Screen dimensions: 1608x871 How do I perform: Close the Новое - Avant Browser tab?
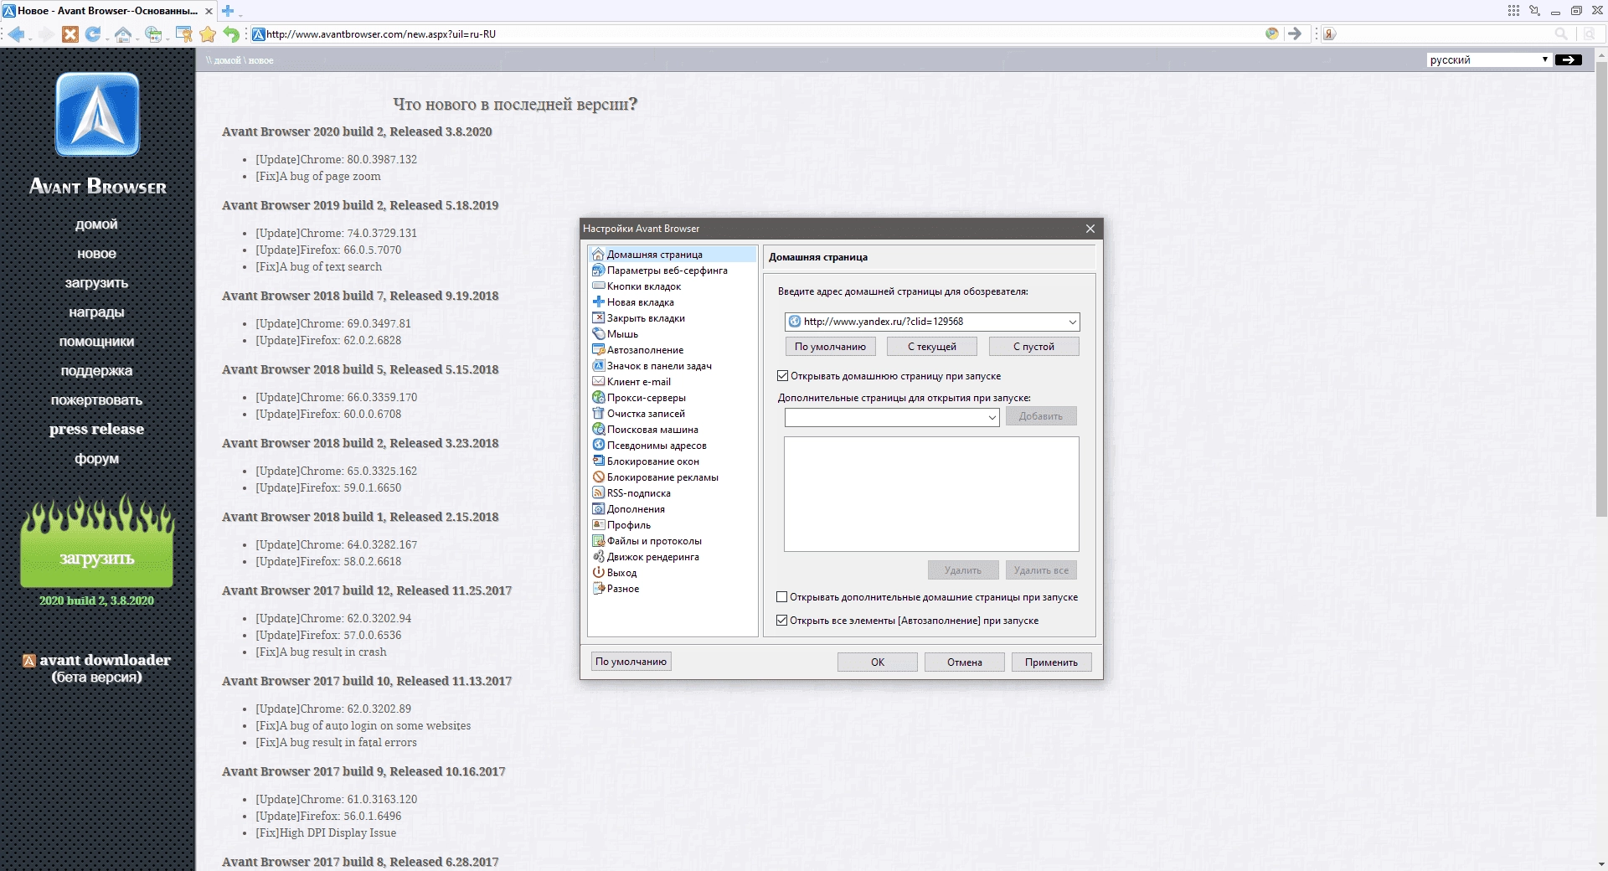coord(209,11)
